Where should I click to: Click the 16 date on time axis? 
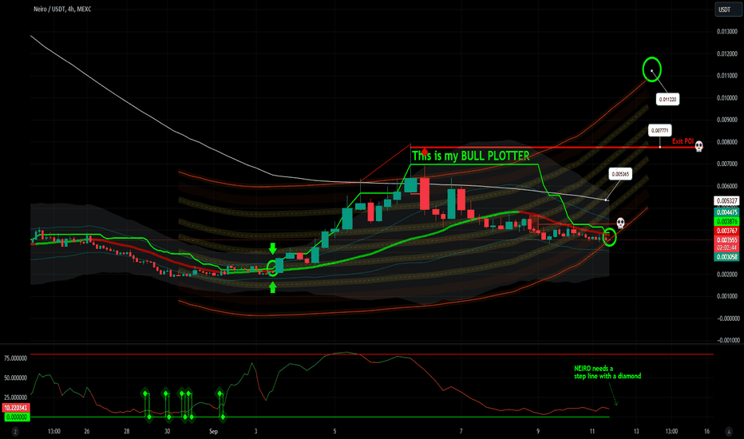pyautogui.click(x=707, y=431)
